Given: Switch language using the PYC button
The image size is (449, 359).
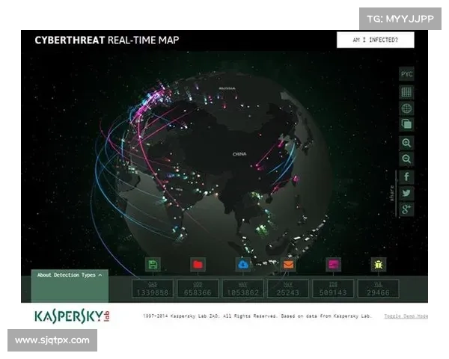Looking at the screenshot, I should [x=406, y=74].
